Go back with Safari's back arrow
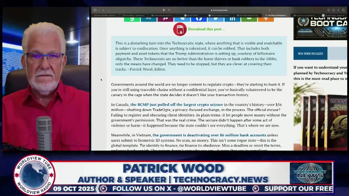The height and width of the screenshot is (196, 349). [x=103, y=10]
